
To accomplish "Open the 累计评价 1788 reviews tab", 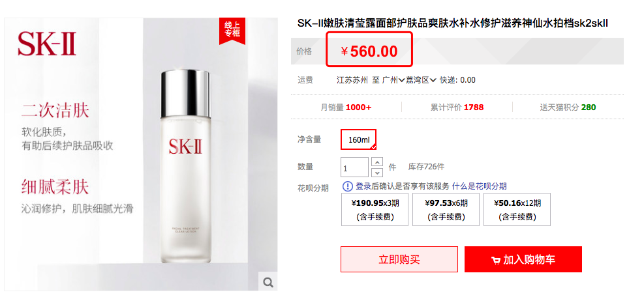I will (457, 107).
